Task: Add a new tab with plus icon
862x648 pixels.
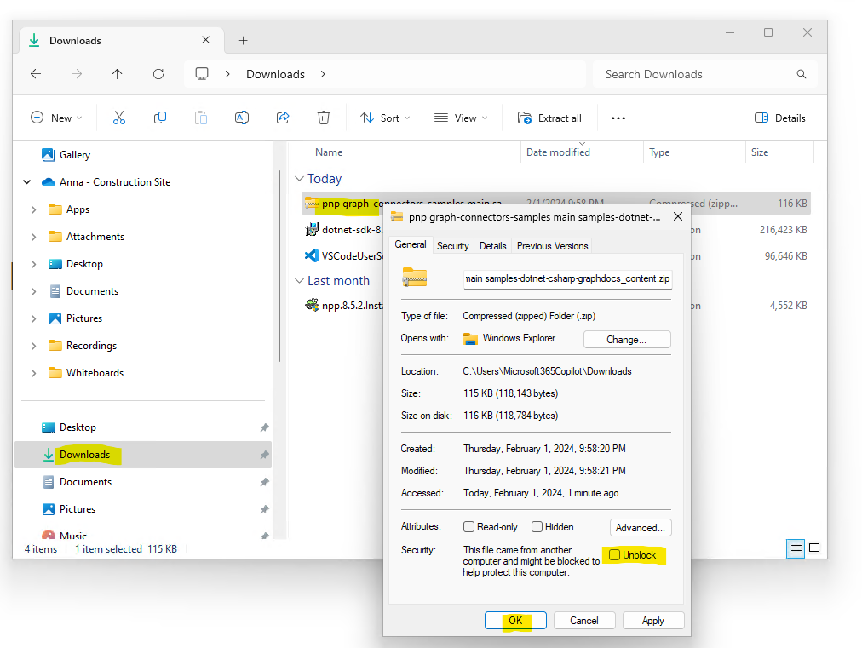Action: pos(243,41)
